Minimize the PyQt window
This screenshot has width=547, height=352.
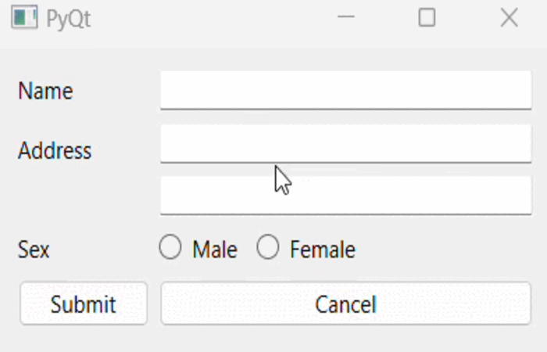point(345,18)
